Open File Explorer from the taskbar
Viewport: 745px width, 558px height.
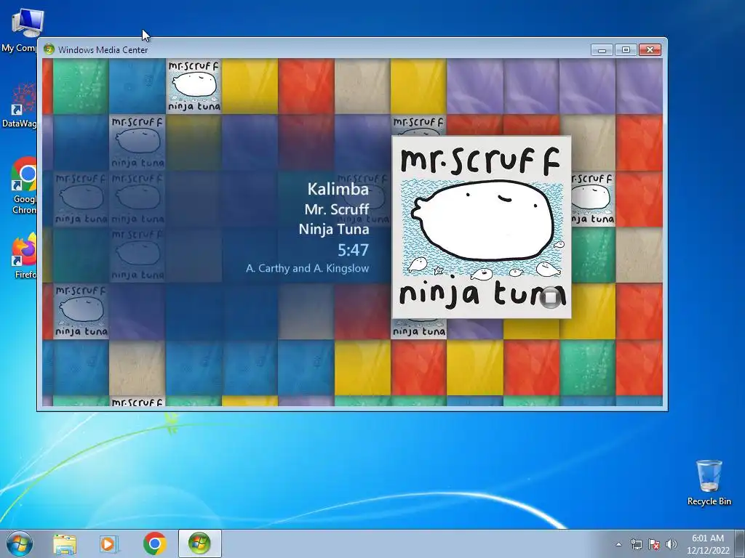pos(64,543)
